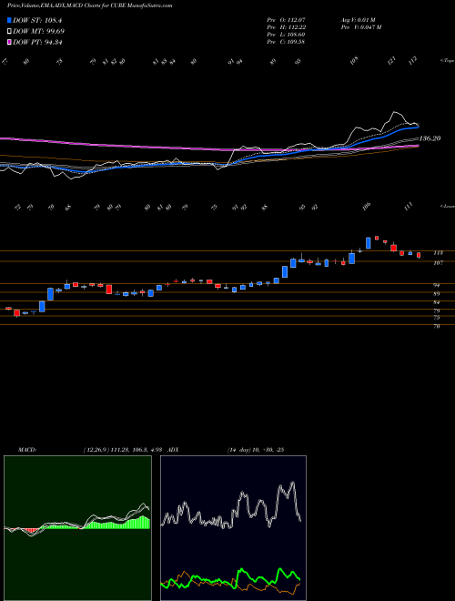Click the '<Tops' axis label
Image resolution: width=455 pixels, height=601 pixels.
(447, 61)
